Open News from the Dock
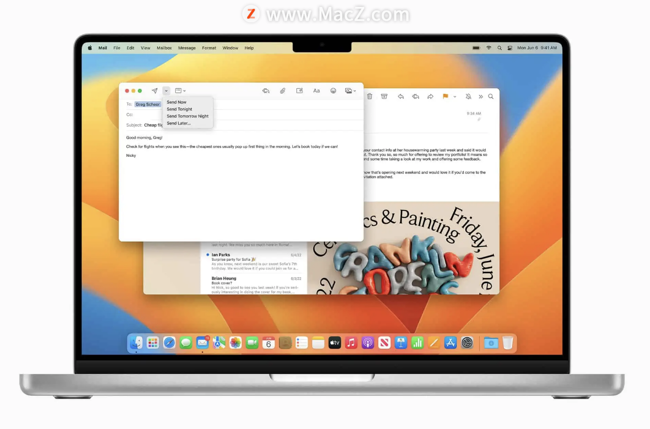This screenshot has height=429, width=650. click(x=385, y=342)
